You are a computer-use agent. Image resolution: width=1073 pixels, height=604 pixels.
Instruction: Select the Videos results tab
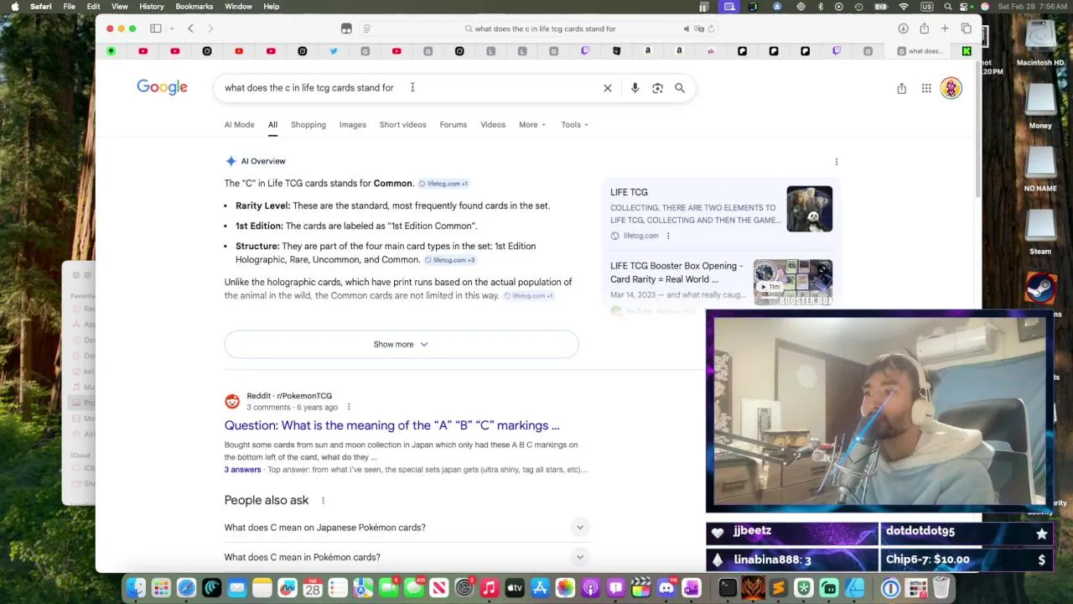(x=493, y=125)
